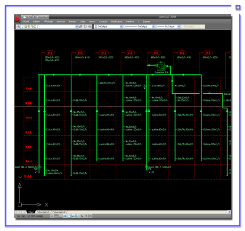The width and height of the screenshot is (245, 231).
Task: Expand the DuCalque lineweight dropdown
Action: [x=179, y=26]
